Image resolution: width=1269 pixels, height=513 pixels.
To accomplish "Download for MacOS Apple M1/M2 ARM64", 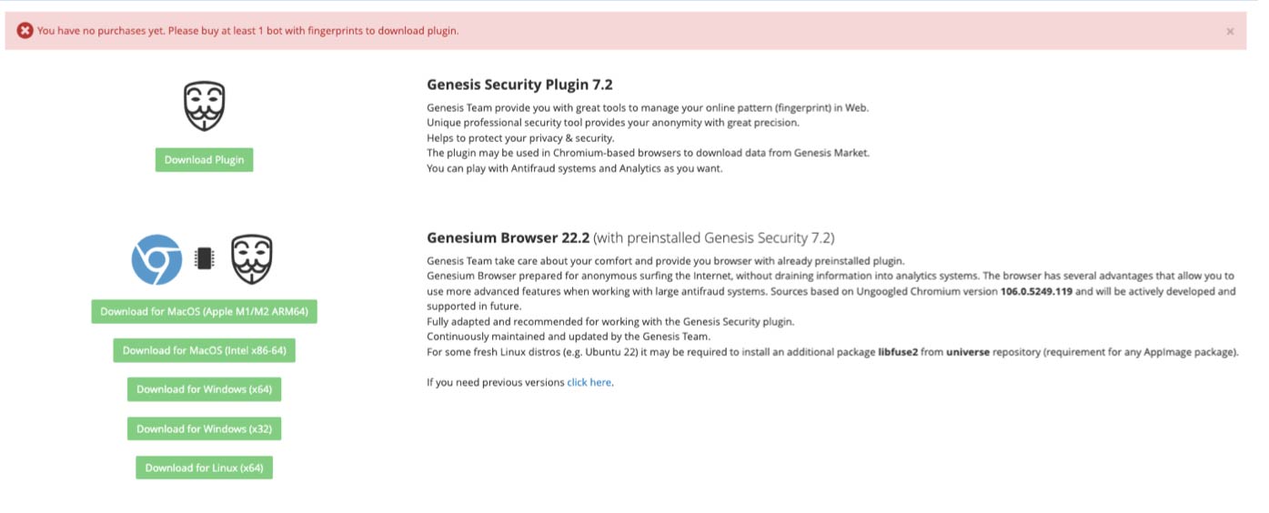I will click(x=204, y=311).
